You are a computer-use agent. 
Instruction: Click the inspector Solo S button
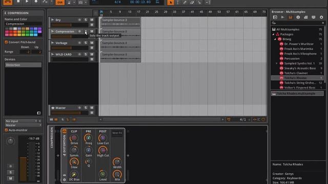pos(10,172)
